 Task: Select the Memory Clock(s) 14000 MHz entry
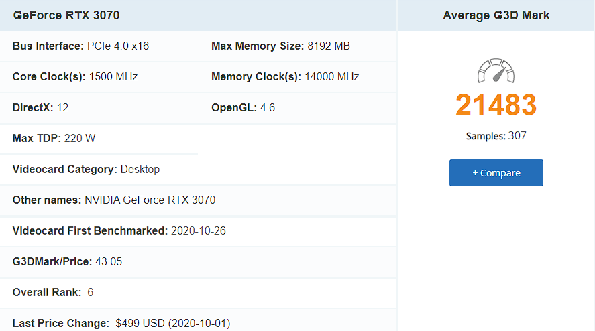pyautogui.click(x=285, y=77)
